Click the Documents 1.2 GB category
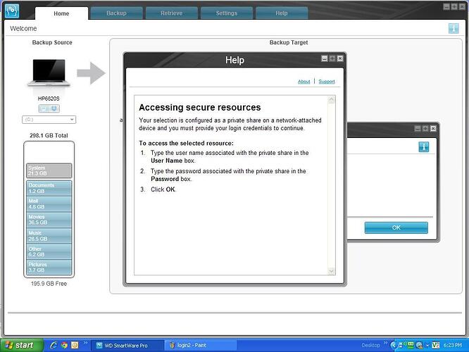469x352 pixels. [49, 188]
